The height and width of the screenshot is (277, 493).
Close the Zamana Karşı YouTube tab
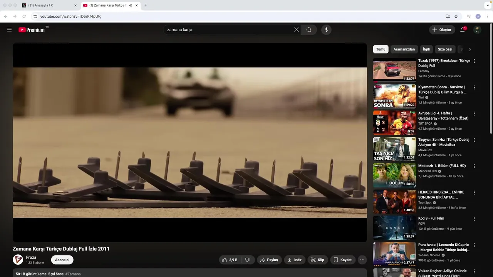(x=136, y=5)
